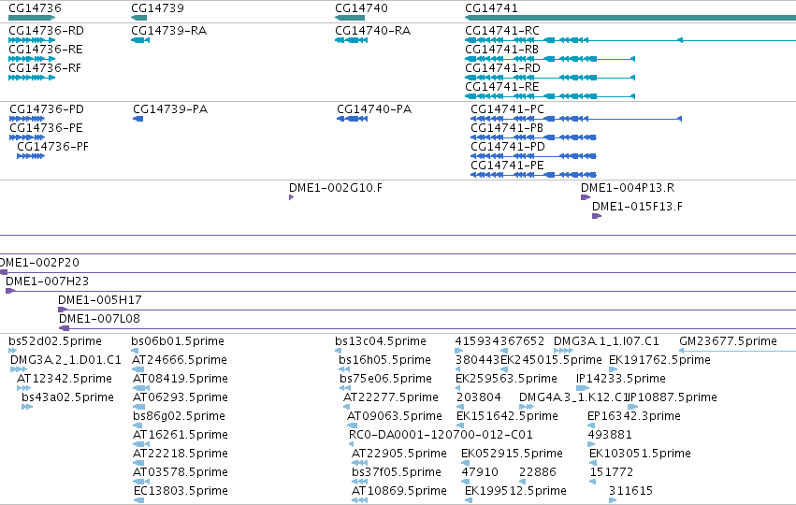
Task: Click the RC0-DA0001-120700-012-C01 EST label
Action: tap(441, 435)
